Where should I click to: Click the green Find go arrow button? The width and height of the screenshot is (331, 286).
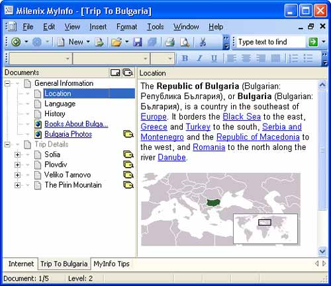point(313,42)
